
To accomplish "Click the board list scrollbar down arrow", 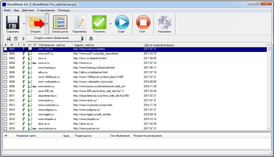I will pyautogui.click(x=269, y=129).
